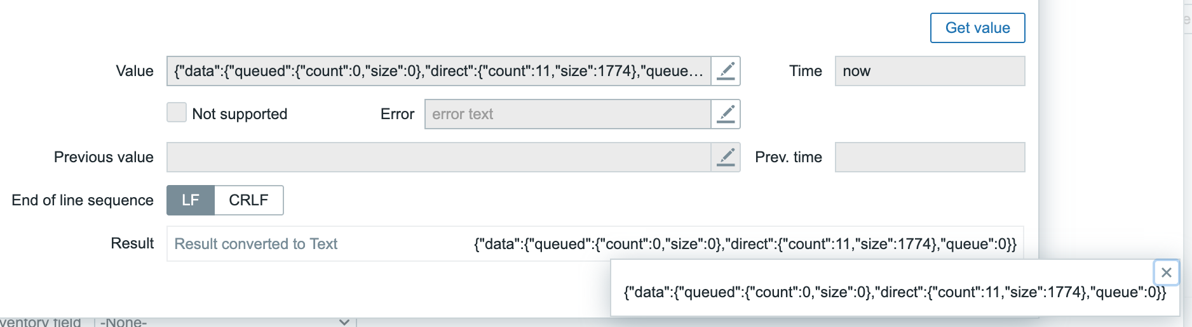Click the Prev. time input field
Viewport: 1192px width, 327px height.
pyautogui.click(x=930, y=157)
